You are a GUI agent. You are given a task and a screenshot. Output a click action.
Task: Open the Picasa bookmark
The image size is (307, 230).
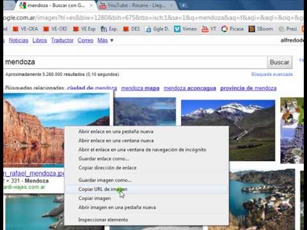(232, 29)
